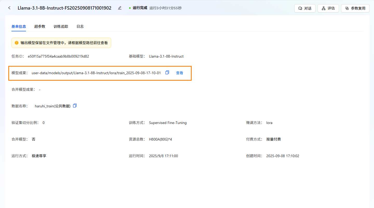Screen dimensions: 374x208
Task: Click the orange warning icon in notice
Action: tap(17, 43)
